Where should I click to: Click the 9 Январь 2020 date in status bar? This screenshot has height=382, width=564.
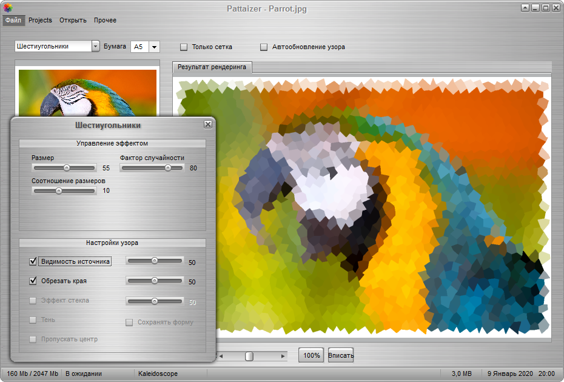[x=510, y=374]
